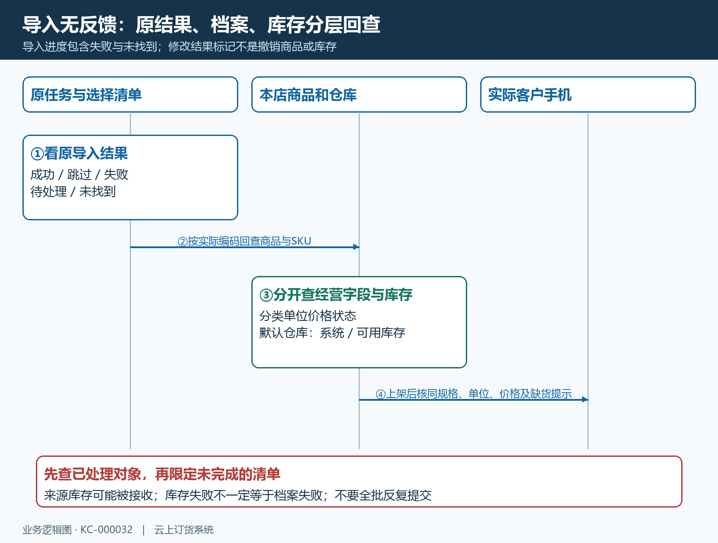This screenshot has height=543, width=718.
Task: Select the '原任务与选择清单' lane header
Action: 130,95
